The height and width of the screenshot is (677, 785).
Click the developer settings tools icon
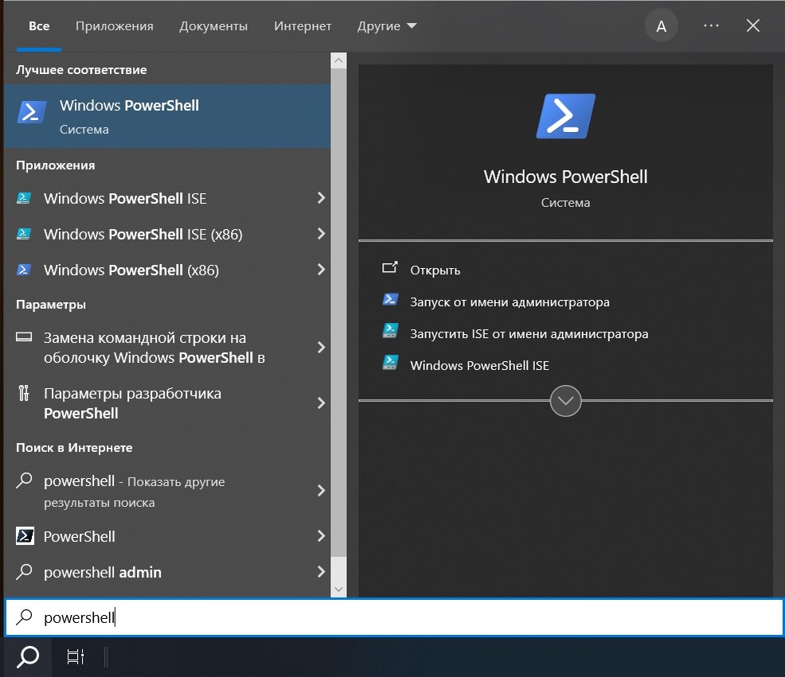(x=24, y=393)
